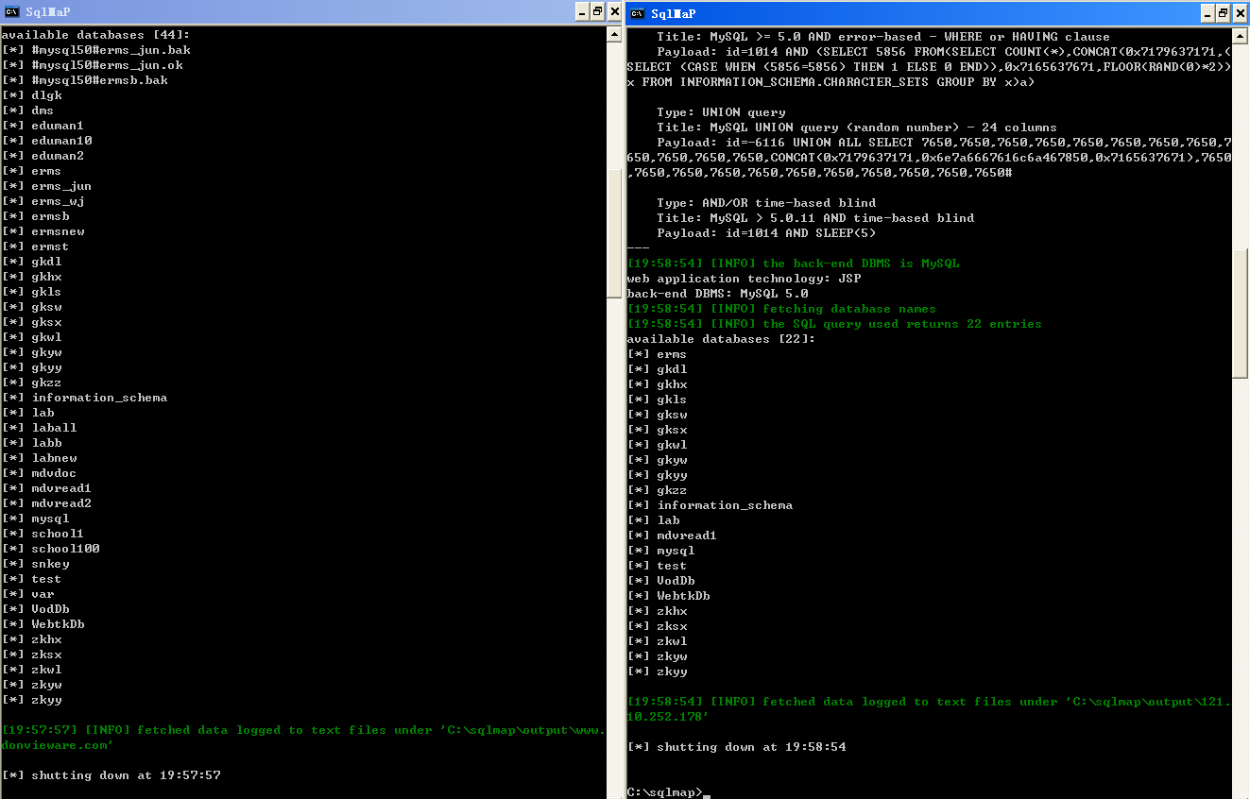1250x799 pixels.
Task: Click the 'ermsnew' database line
Action: (x=58, y=231)
